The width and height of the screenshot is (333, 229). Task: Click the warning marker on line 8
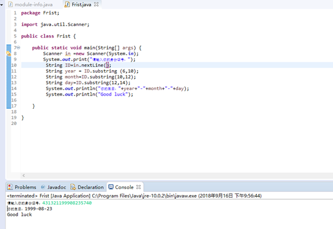(8, 53)
